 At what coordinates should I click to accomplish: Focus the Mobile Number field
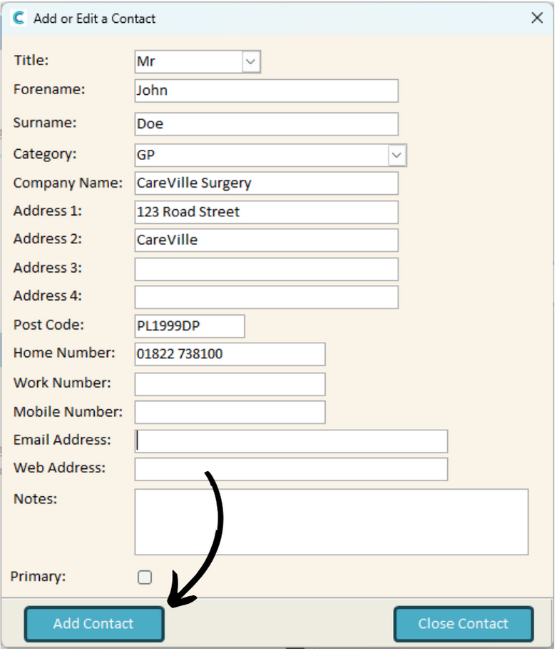pos(230,413)
